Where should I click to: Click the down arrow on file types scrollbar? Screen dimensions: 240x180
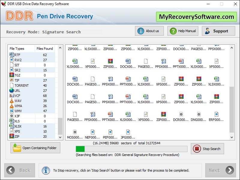click(60, 137)
